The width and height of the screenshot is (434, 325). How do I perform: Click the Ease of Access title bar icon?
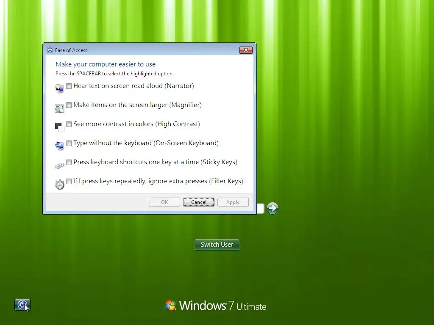click(x=50, y=50)
